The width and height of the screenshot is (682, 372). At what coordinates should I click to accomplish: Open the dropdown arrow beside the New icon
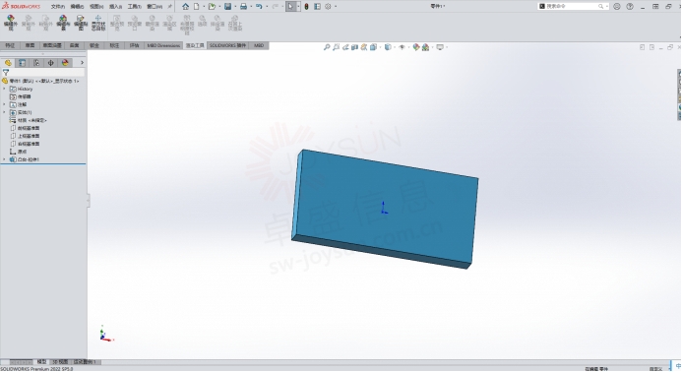click(x=204, y=7)
